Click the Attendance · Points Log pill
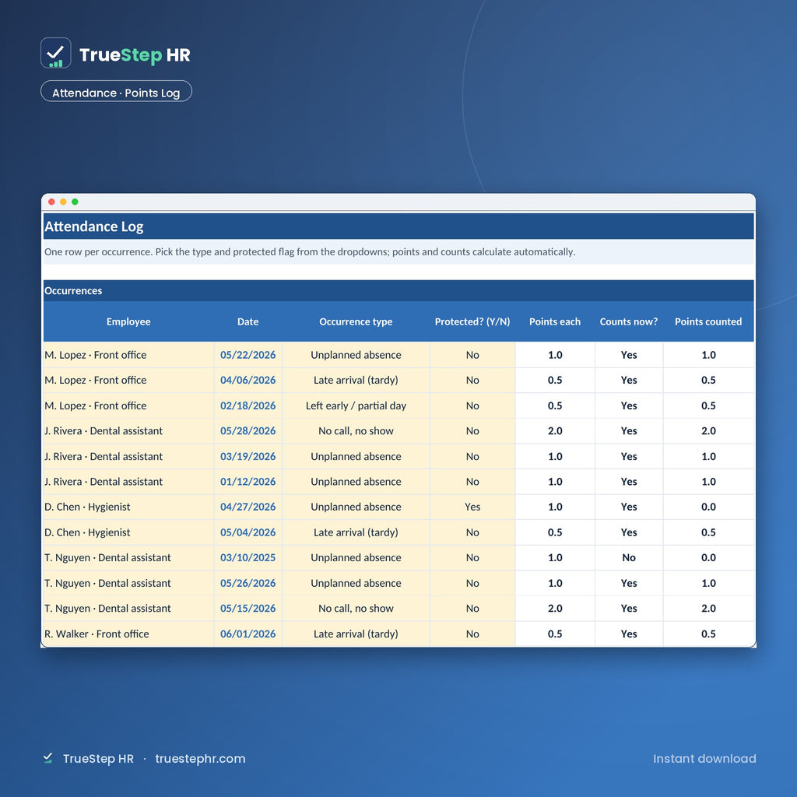Image resolution: width=797 pixels, height=797 pixels. click(x=116, y=92)
